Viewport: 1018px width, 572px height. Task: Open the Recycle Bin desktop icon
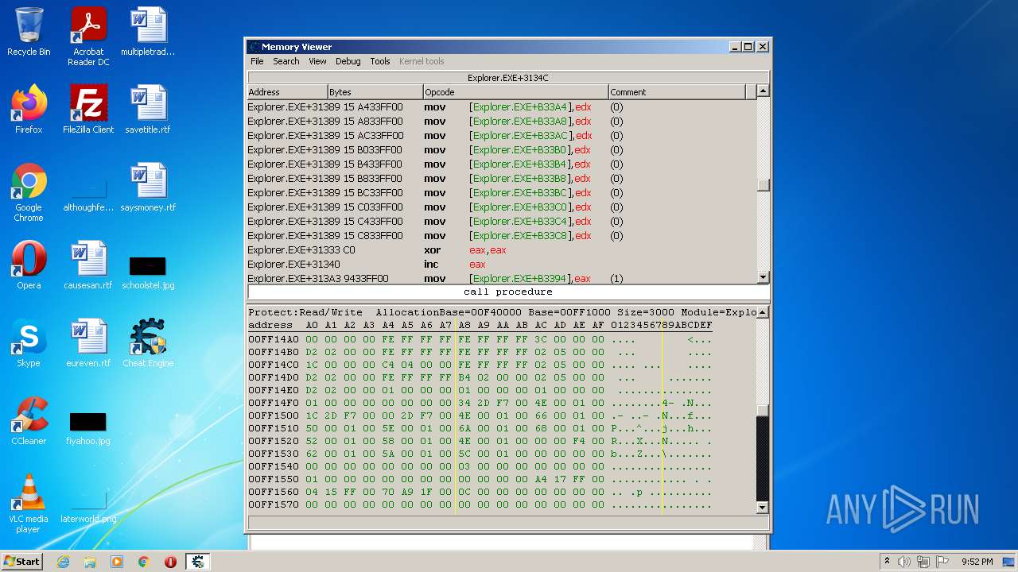pos(29,32)
